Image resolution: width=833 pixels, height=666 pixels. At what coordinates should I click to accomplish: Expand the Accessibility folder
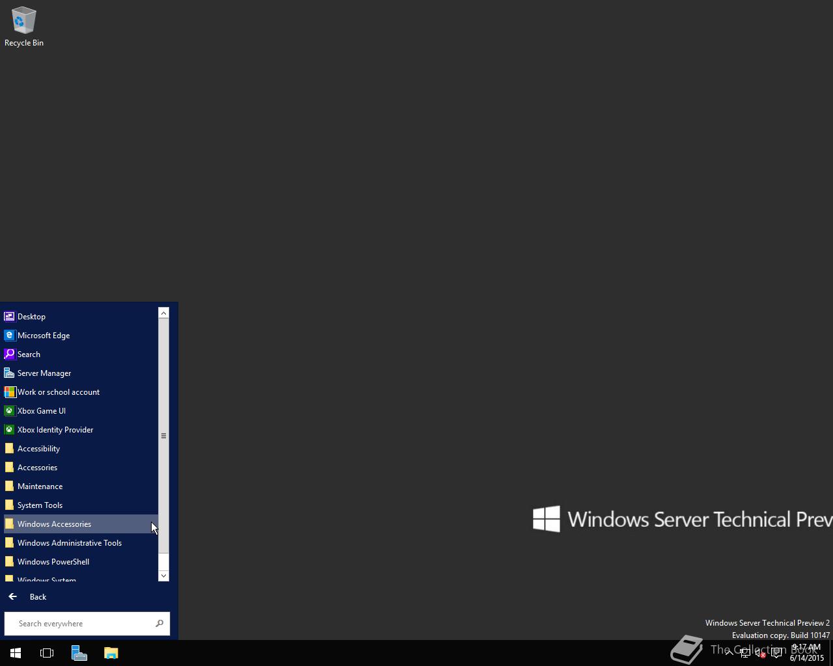coord(81,449)
